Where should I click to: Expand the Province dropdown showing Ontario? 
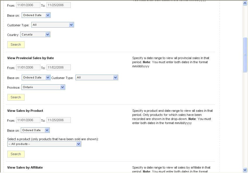[x=43, y=87]
